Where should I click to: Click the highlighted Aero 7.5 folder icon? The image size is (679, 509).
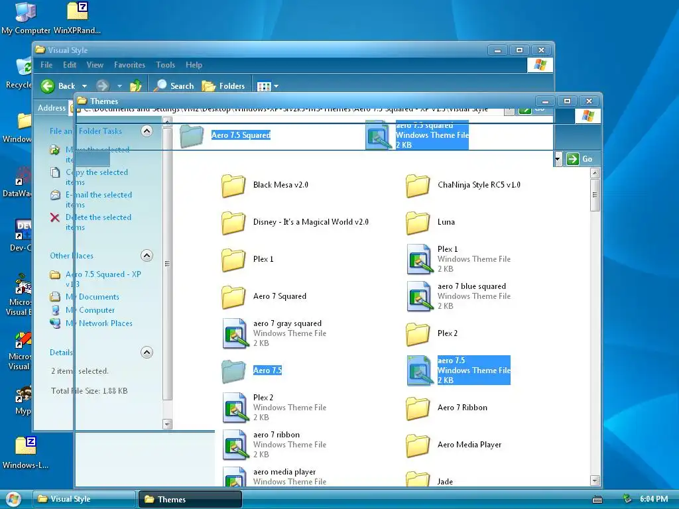point(233,371)
